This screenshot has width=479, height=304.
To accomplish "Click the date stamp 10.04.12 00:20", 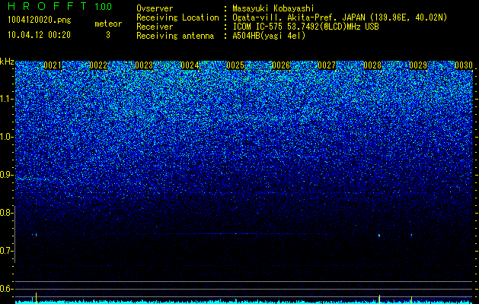I will point(39,35).
